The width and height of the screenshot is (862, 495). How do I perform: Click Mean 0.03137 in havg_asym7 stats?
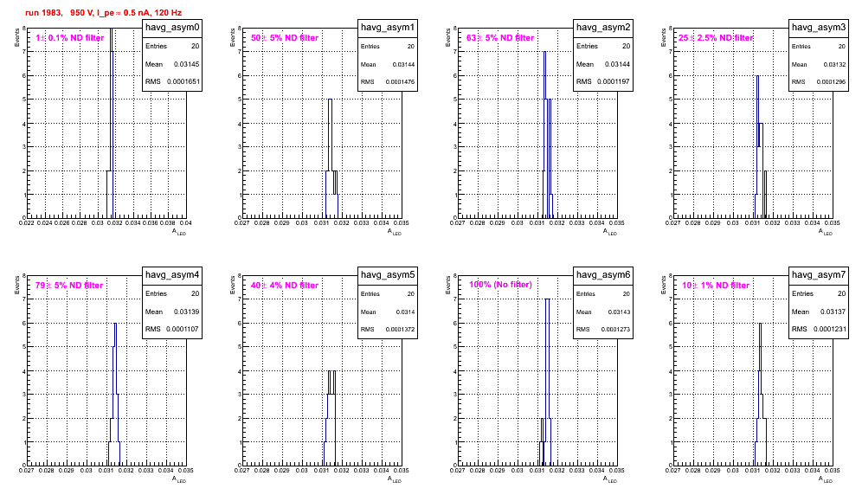pyautogui.click(x=819, y=312)
